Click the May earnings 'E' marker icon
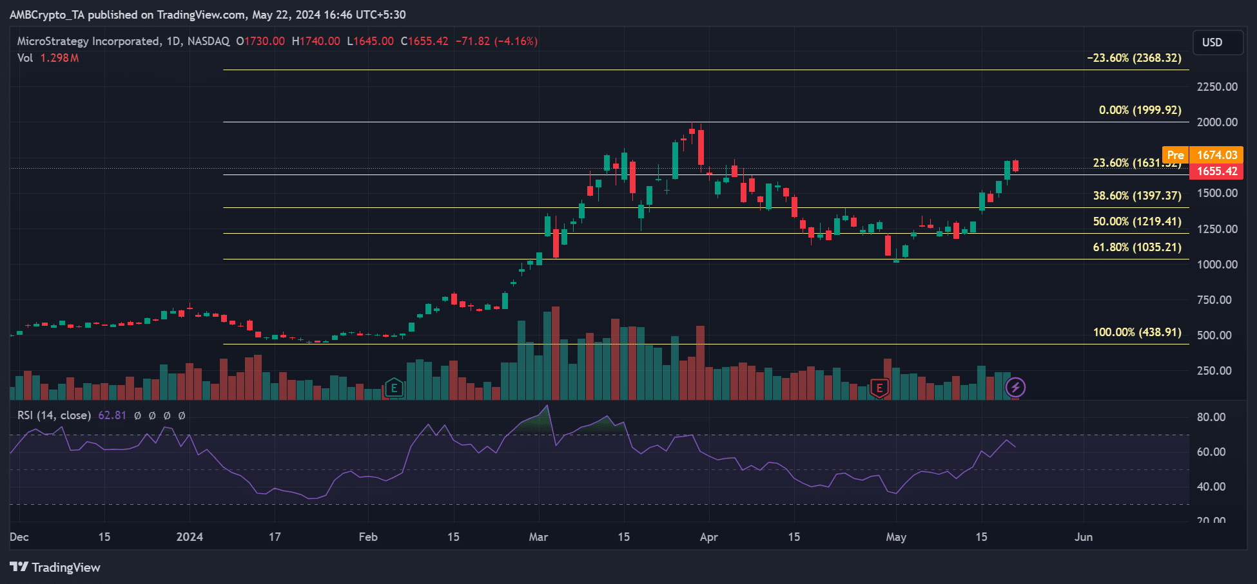 879,388
